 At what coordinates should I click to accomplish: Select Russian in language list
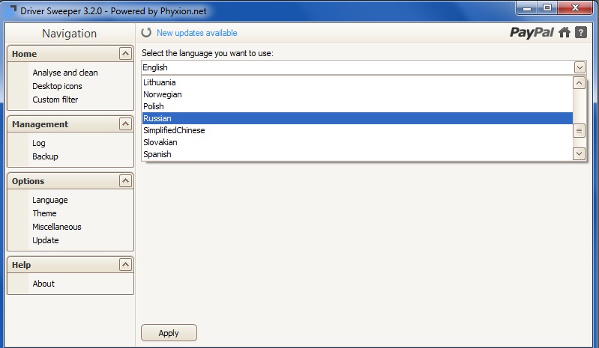357,118
